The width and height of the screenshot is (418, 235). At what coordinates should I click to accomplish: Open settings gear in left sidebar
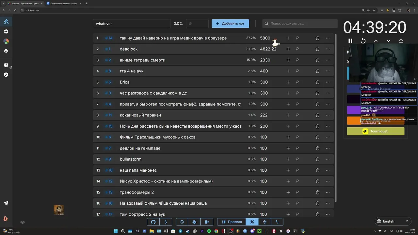[6, 31]
